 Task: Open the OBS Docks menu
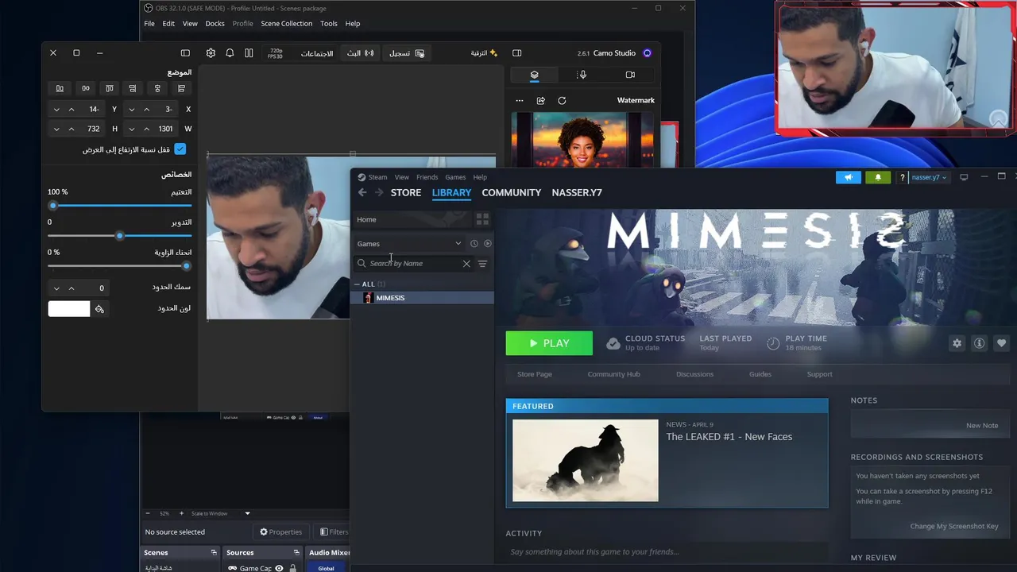pos(215,24)
